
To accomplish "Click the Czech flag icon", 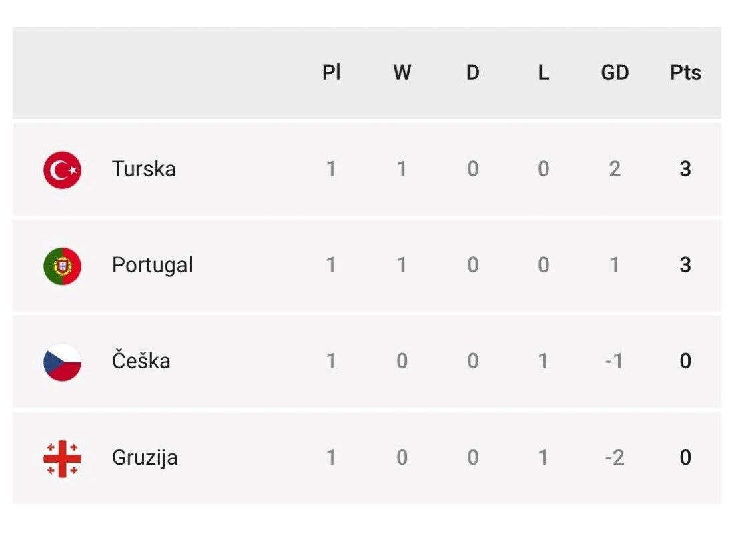I will point(62,362).
